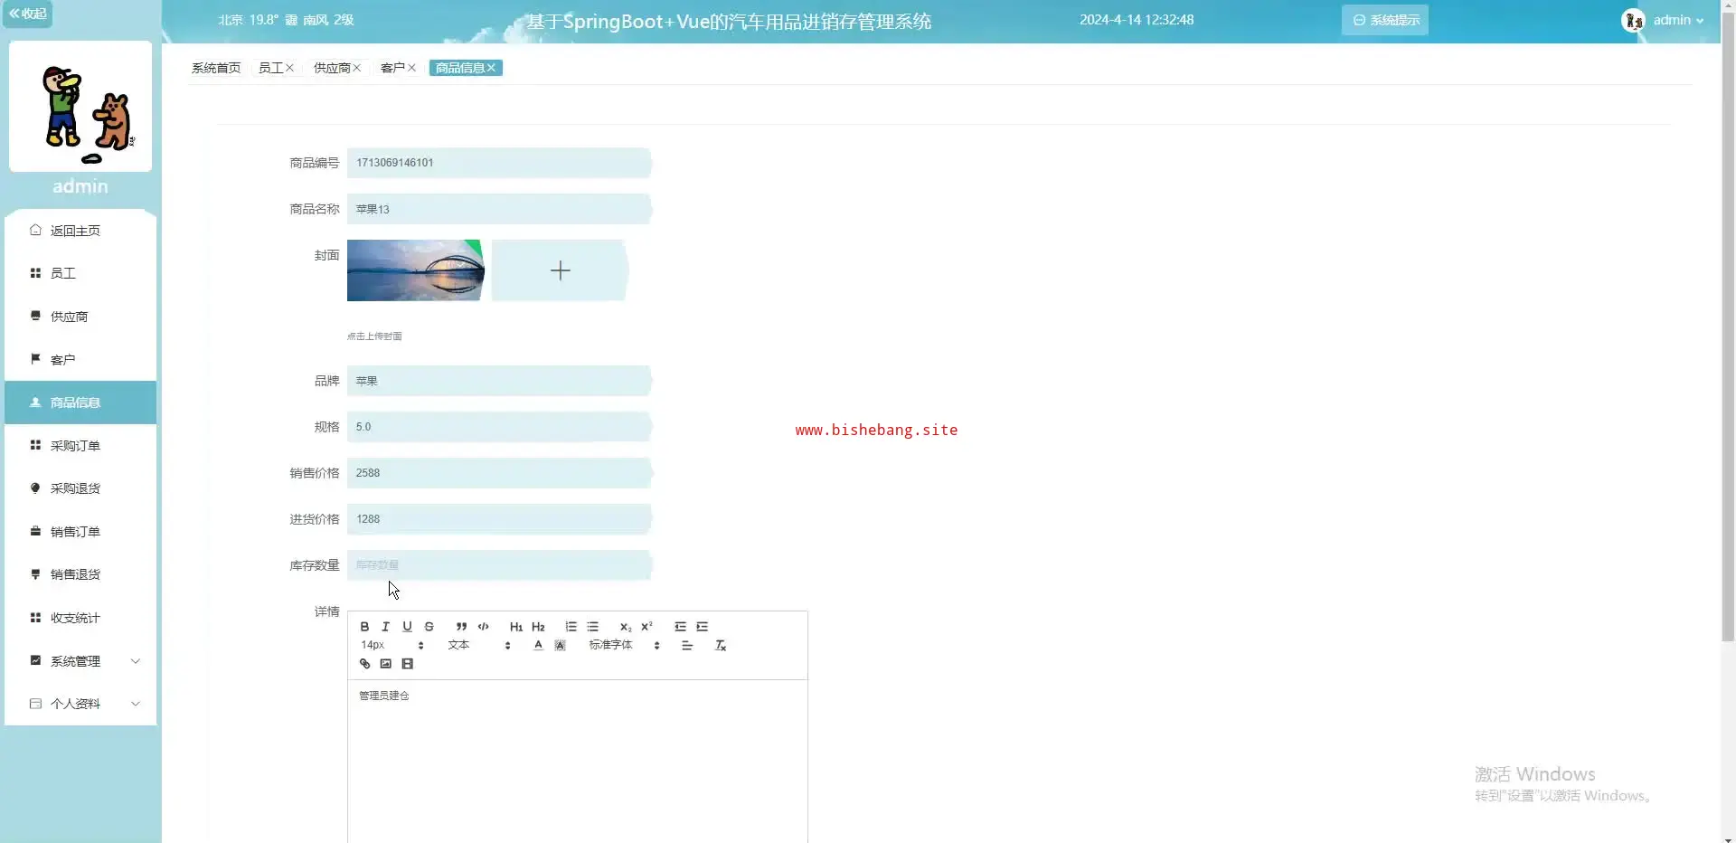Screen dimensions: 1736x843
Task: Switch to the 客户 tab
Action: (392, 68)
